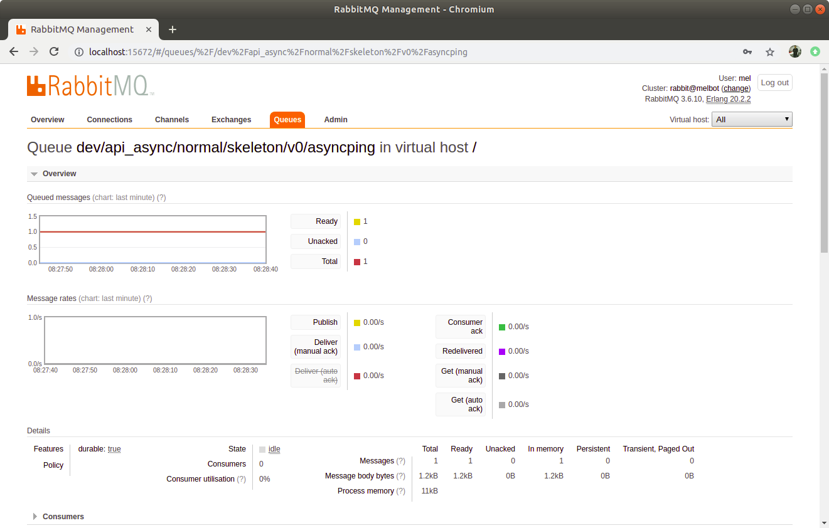Change queued messages chart range (last minute)
The image size is (829, 528).
123,198
